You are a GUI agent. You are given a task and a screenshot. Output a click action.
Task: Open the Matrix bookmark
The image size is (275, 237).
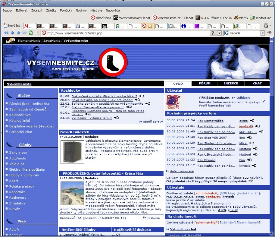tap(241, 18)
